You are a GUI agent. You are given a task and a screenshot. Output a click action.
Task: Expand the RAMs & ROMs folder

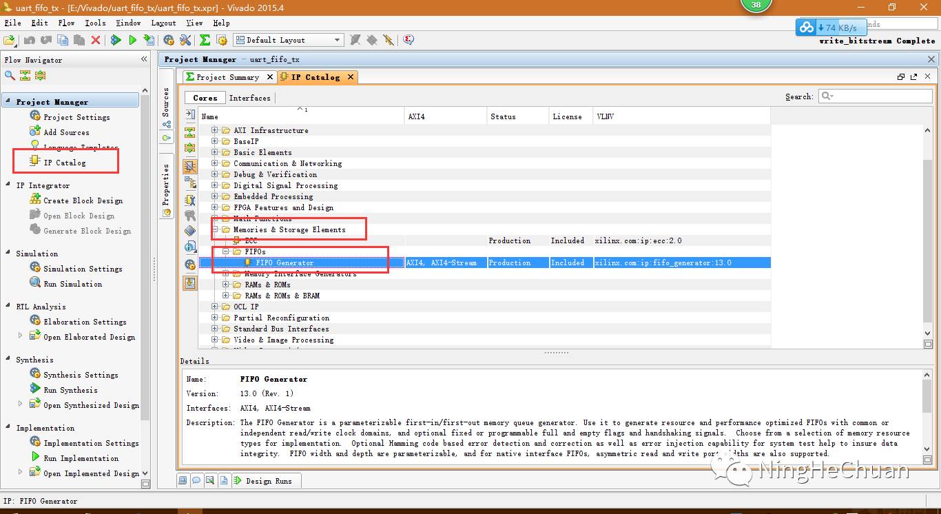(227, 285)
